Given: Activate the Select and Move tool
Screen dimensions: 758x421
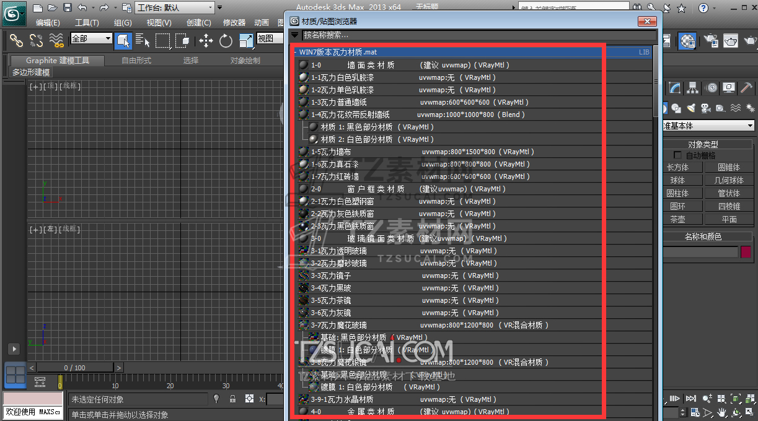Looking at the screenshot, I should 206,41.
